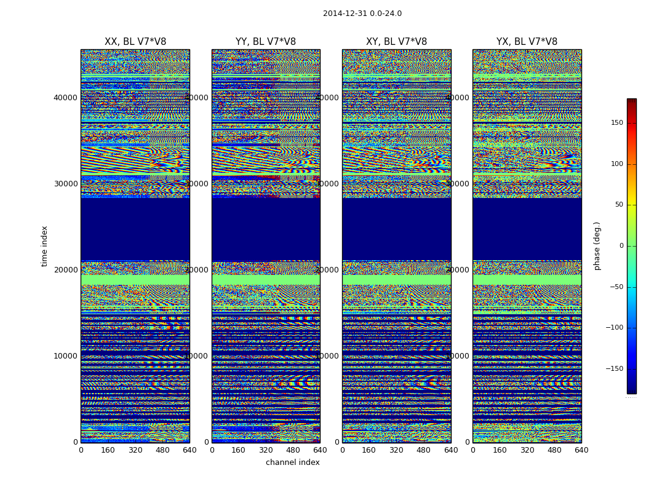Click the 160 x-tick label under the YY plot
Image resolution: width=646 pixels, height=492 pixels.
coord(239,450)
